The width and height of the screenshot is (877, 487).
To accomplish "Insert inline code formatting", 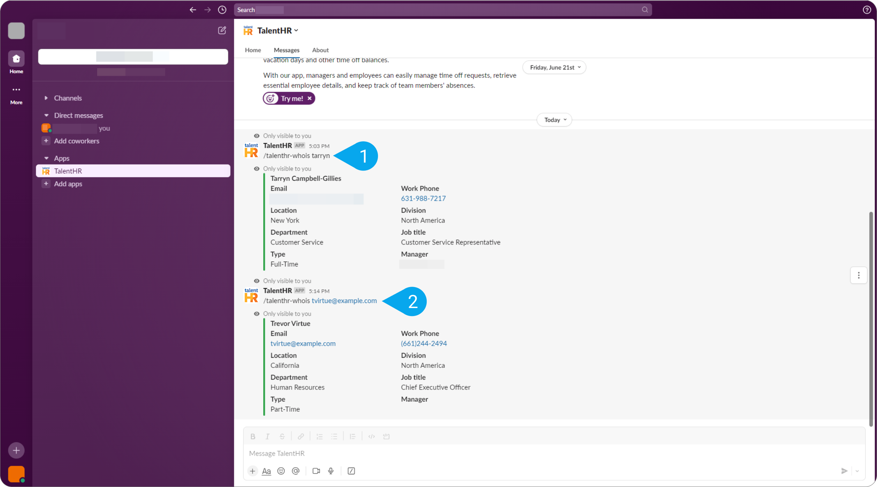I will (x=371, y=437).
